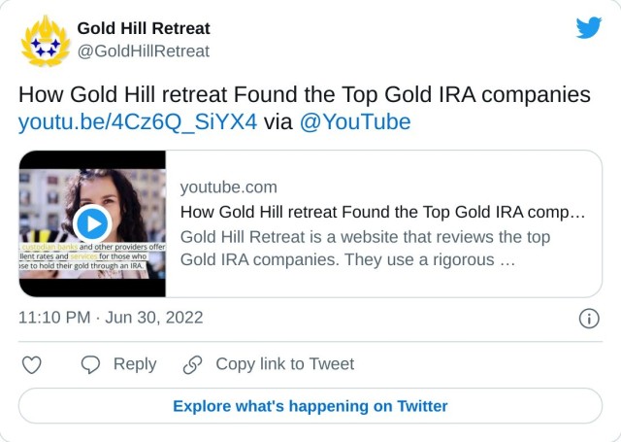Click the speech bubble reply icon
This screenshot has width=621, height=442.
91,364
